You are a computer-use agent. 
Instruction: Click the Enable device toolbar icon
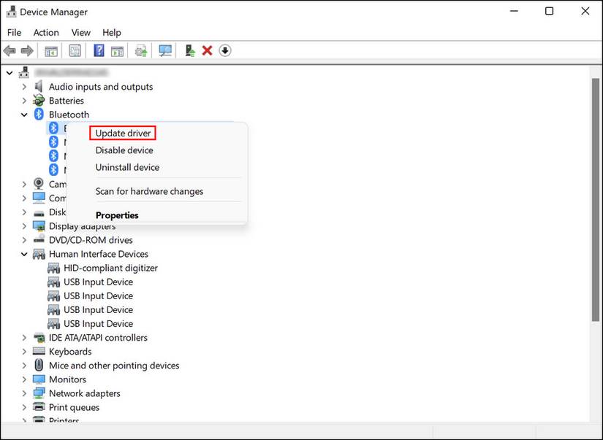click(x=190, y=50)
